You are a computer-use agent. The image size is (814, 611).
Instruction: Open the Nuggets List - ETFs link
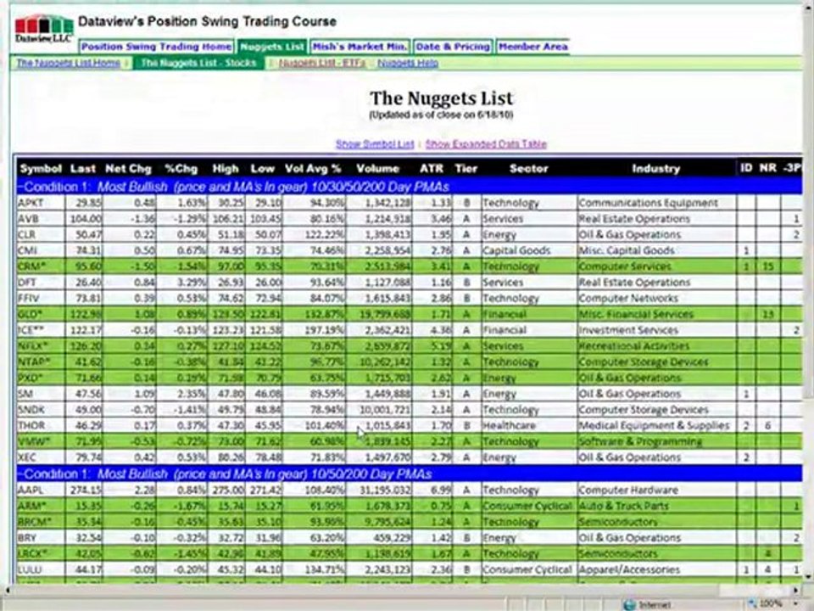click(x=322, y=63)
